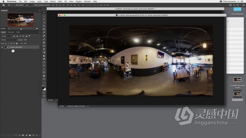Select the Dodge tool
The height and width of the screenshot is (138, 246).
44,59
